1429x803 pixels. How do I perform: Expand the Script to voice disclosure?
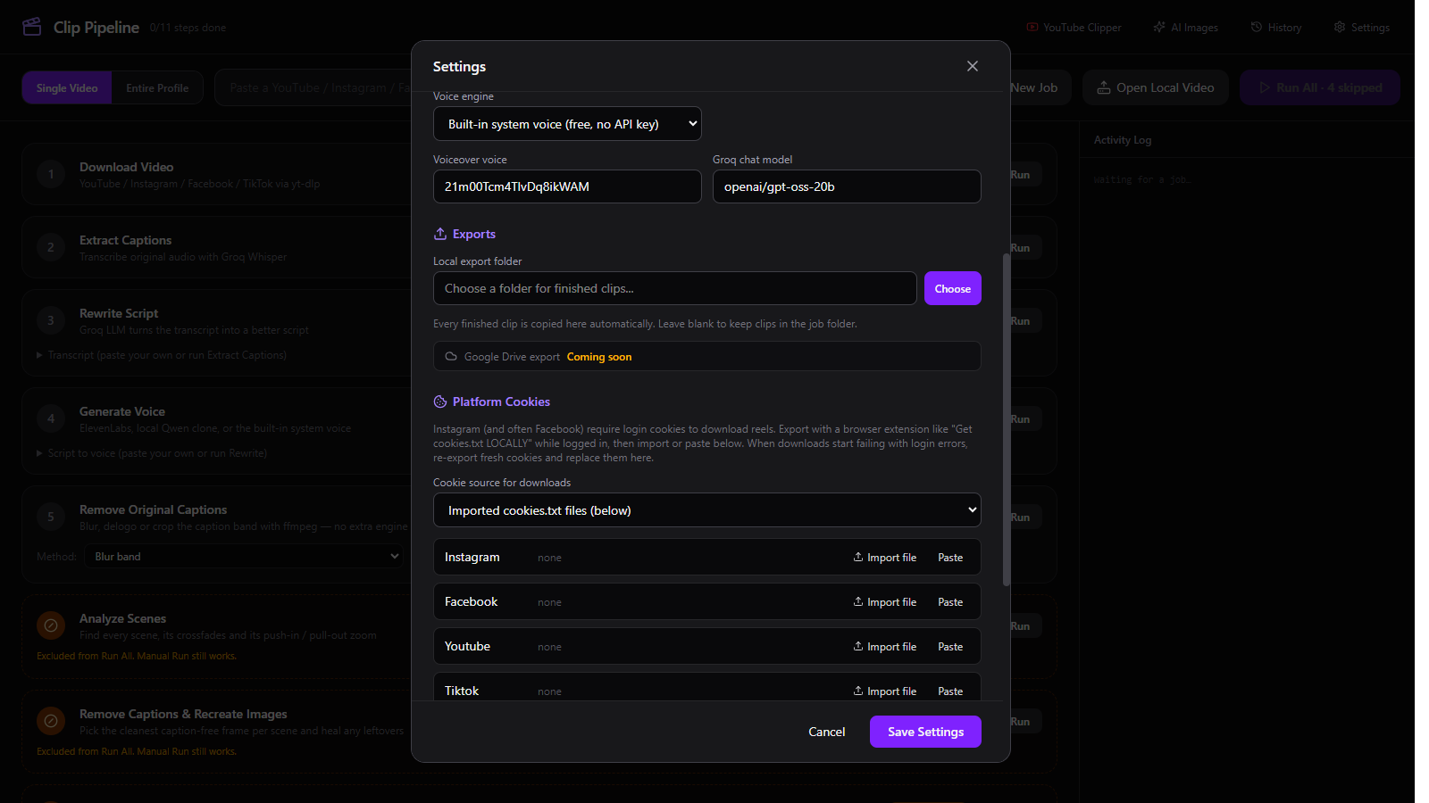pyautogui.click(x=152, y=453)
